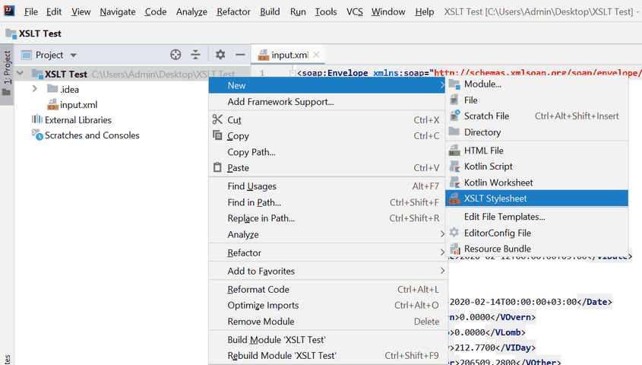
Task: Select Scratches and Consoles tree node
Action: tap(91, 135)
